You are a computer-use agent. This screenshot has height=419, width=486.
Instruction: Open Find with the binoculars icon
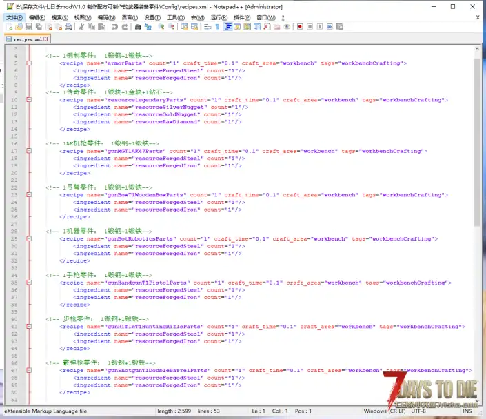(138, 27)
